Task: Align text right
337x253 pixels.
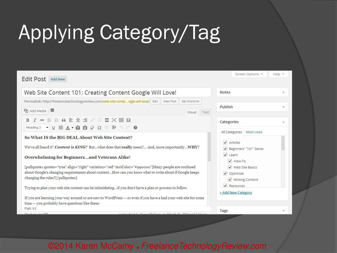Action: [x=85, y=120]
